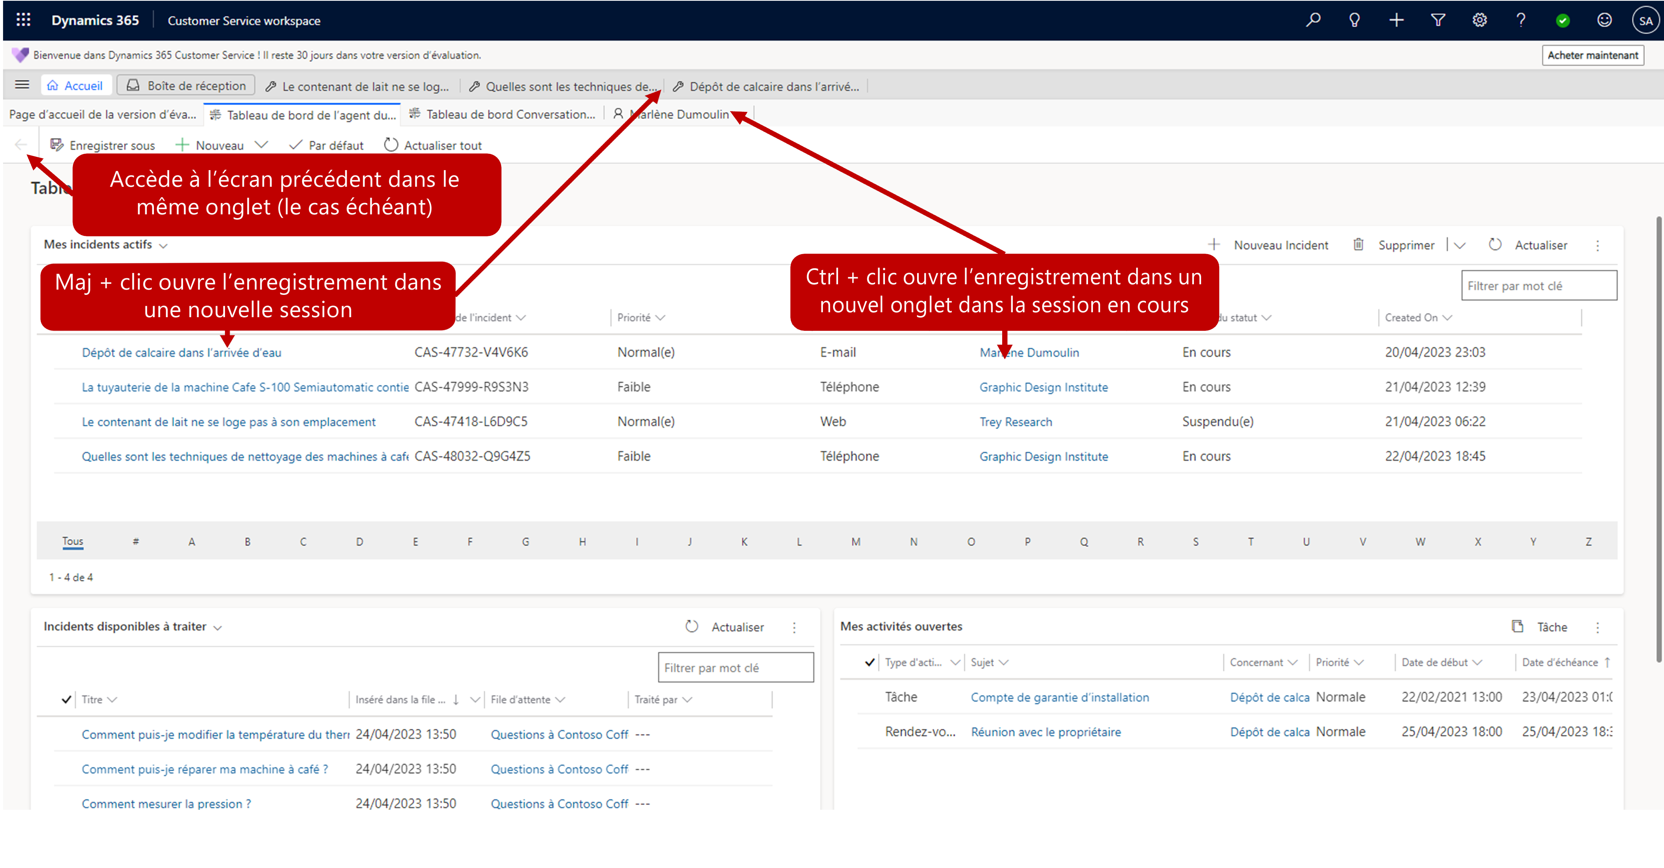Screen dimensions: 1664x868
Task: Open Tableau de bord de l'agent tab
Action: [x=303, y=115]
